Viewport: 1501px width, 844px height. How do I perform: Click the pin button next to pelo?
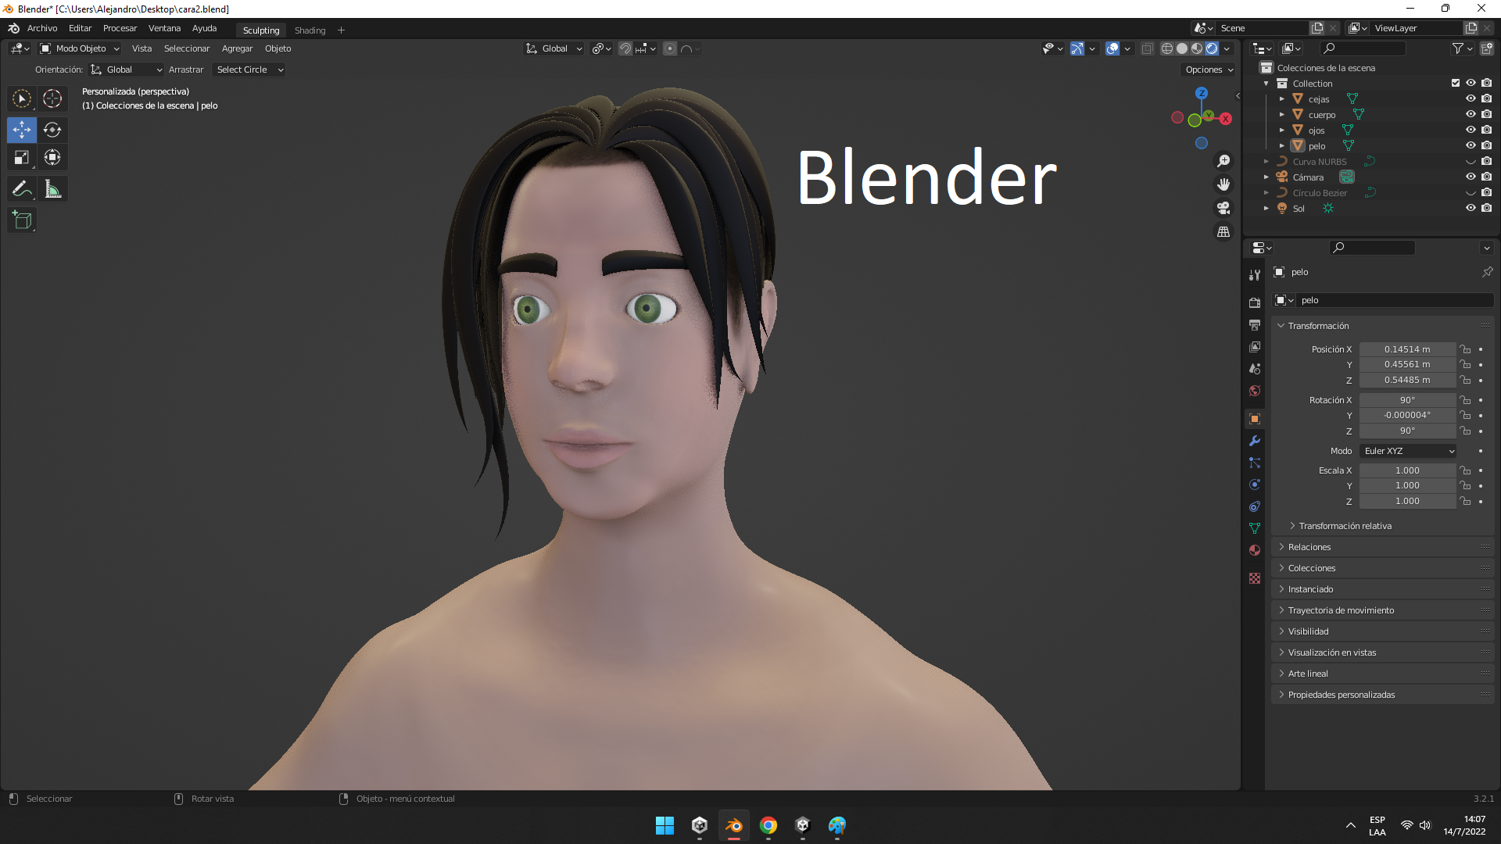pyautogui.click(x=1487, y=272)
